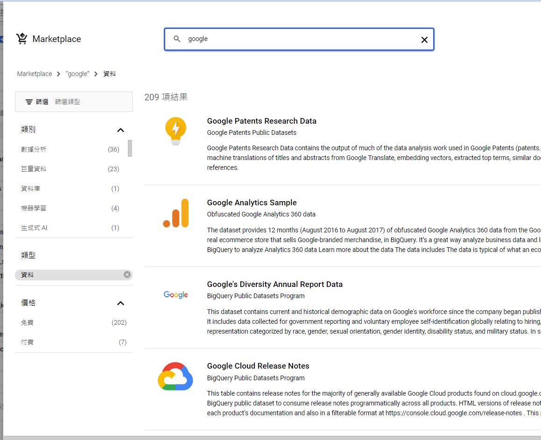Clear the search box with the X

[424, 40]
